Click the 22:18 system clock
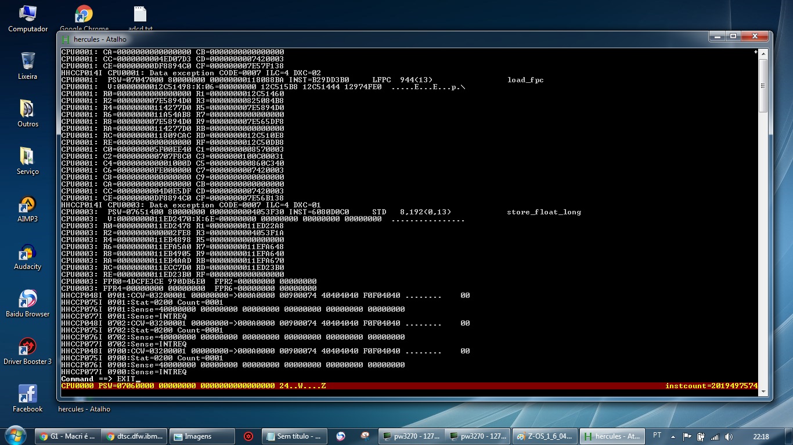Image resolution: width=793 pixels, height=445 pixels. click(760, 436)
